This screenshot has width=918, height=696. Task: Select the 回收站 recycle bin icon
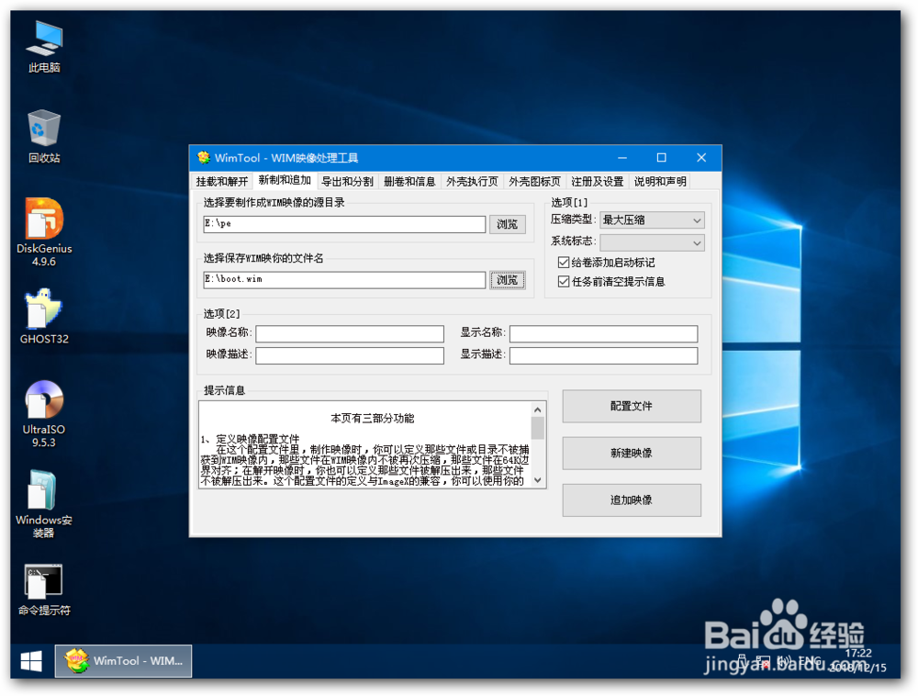[44, 137]
